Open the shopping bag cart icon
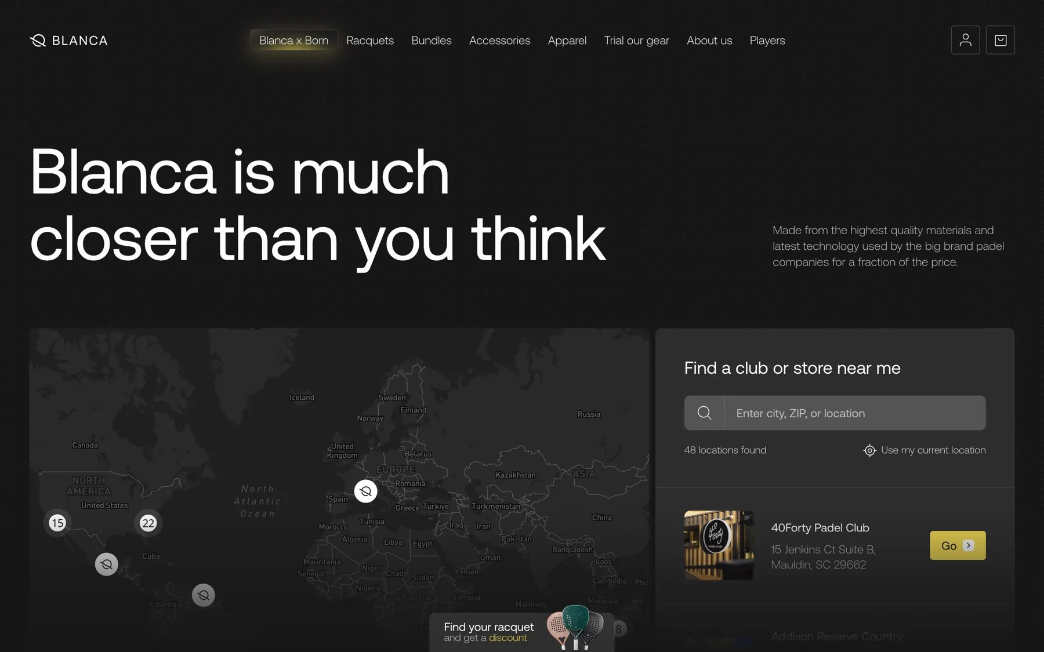 (1000, 40)
